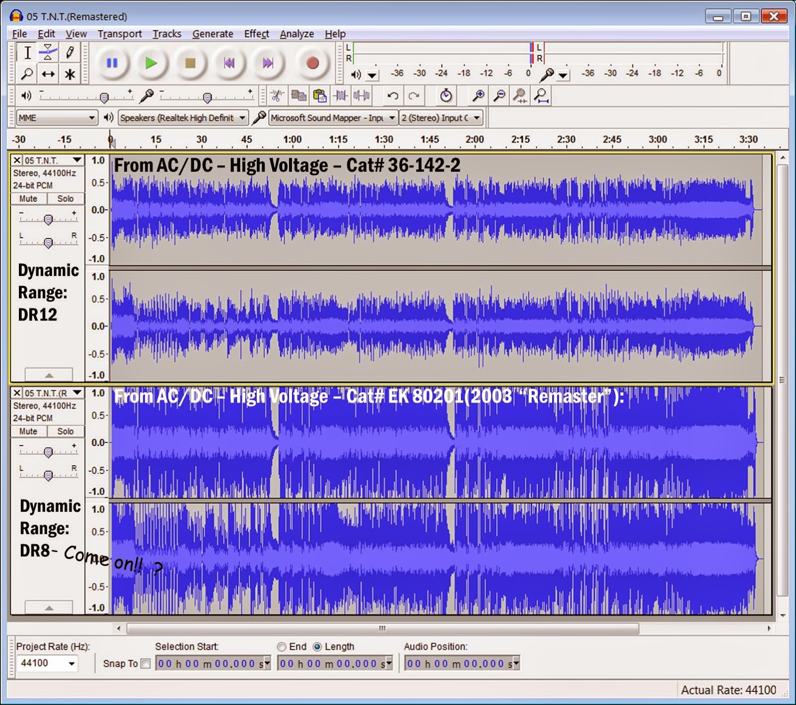Image resolution: width=796 pixels, height=705 pixels.
Task: Click the input meter microphone icon
Action: [547, 75]
